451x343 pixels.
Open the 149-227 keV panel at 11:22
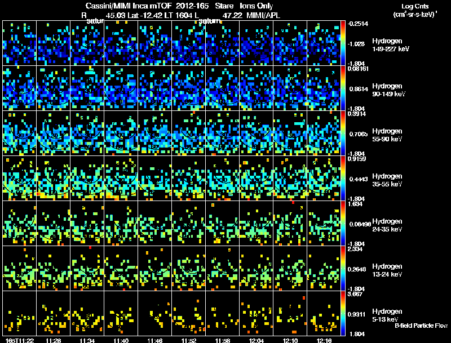click(20, 43)
